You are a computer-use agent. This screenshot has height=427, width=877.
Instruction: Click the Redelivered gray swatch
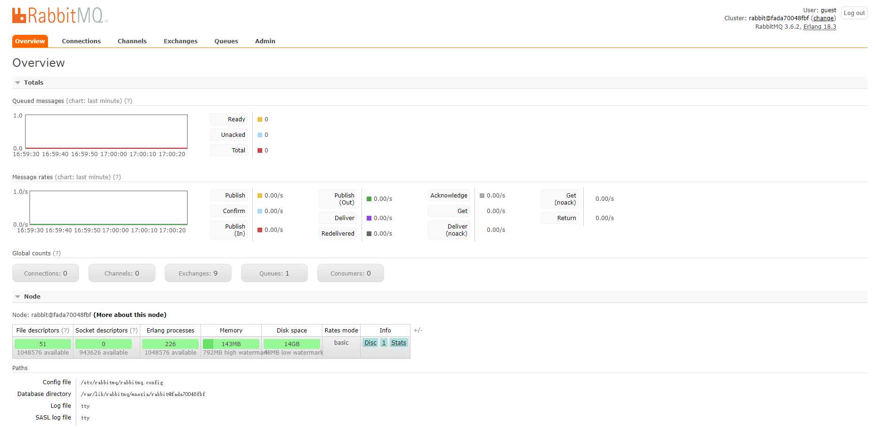[369, 234]
